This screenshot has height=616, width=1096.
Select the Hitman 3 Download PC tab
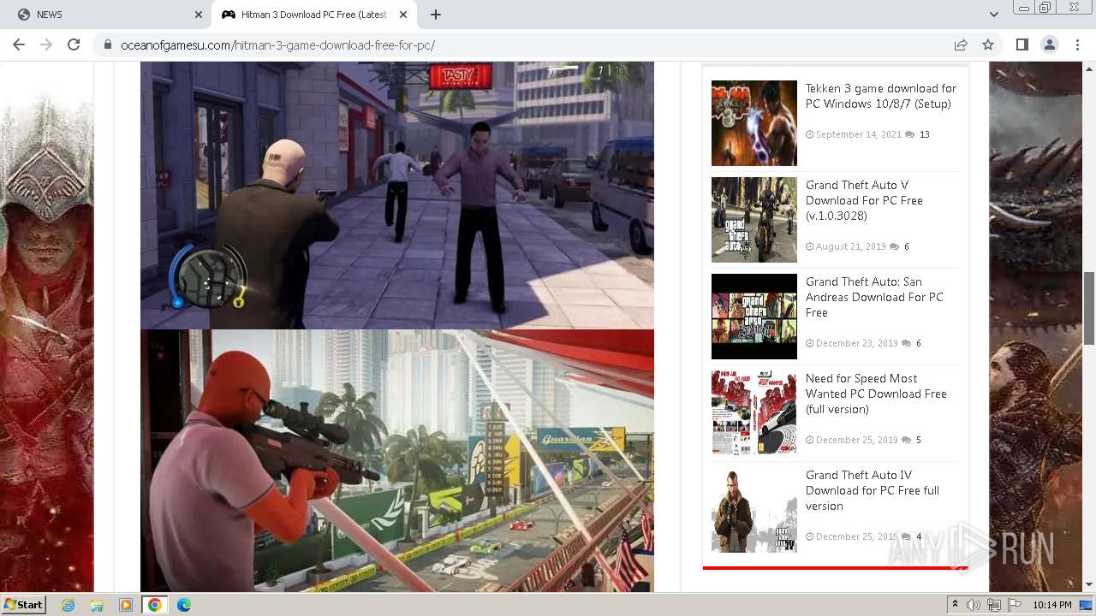(x=313, y=15)
